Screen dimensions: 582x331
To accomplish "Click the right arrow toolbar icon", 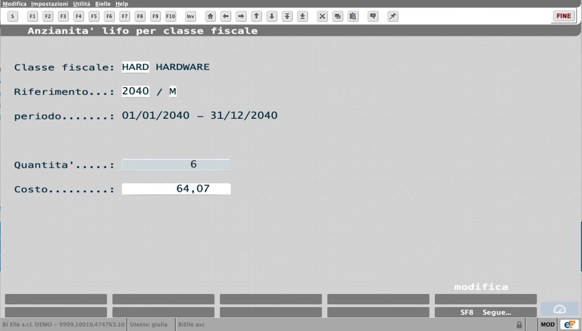I will click(241, 16).
